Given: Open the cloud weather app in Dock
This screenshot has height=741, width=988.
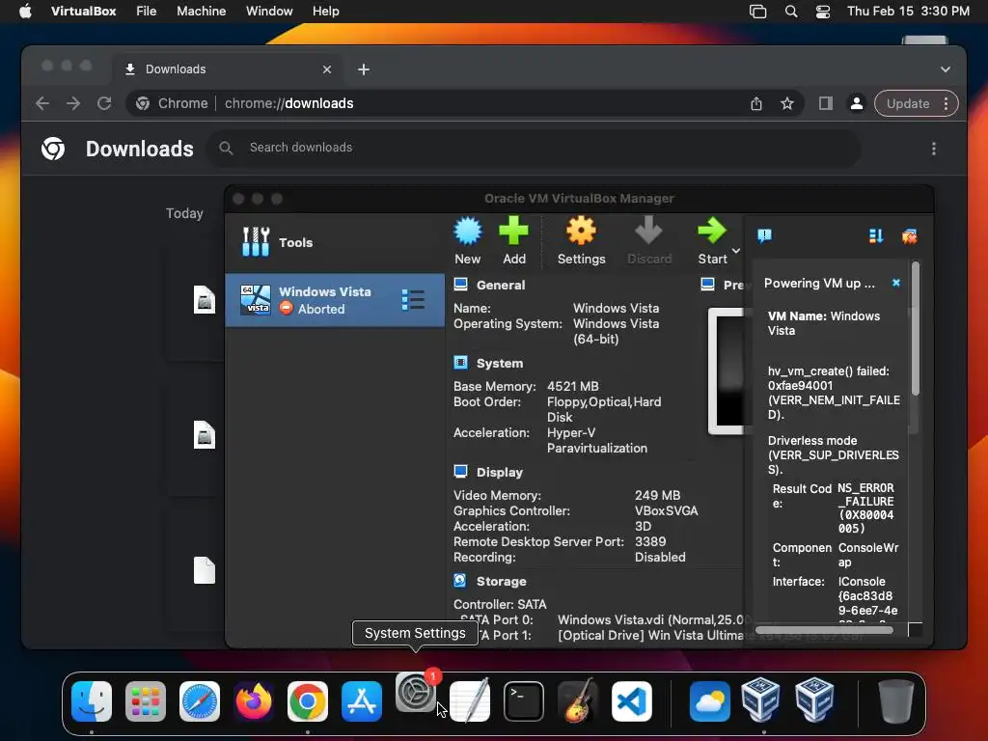Looking at the screenshot, I should (x=709, y=700).
